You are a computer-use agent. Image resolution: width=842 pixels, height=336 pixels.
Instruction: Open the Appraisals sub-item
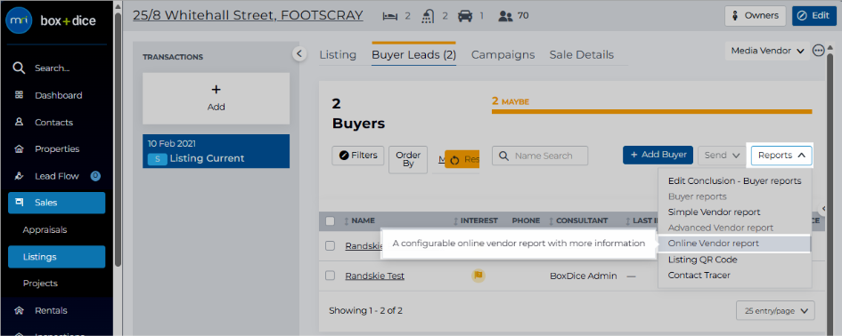45,229
